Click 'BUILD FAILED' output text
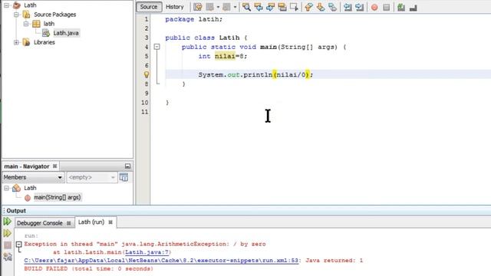 pyautogui.click(x=46, y=269)
